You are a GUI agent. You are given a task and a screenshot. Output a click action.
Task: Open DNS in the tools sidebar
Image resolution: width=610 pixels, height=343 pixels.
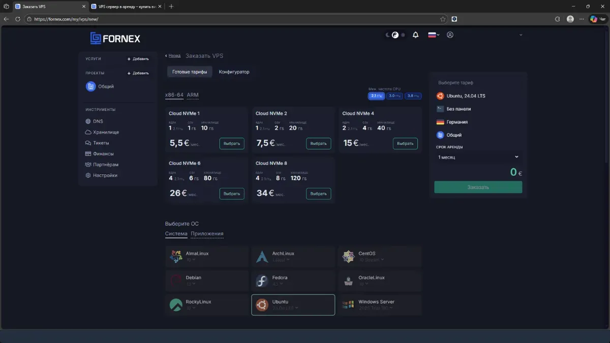[x=98, y=121]
